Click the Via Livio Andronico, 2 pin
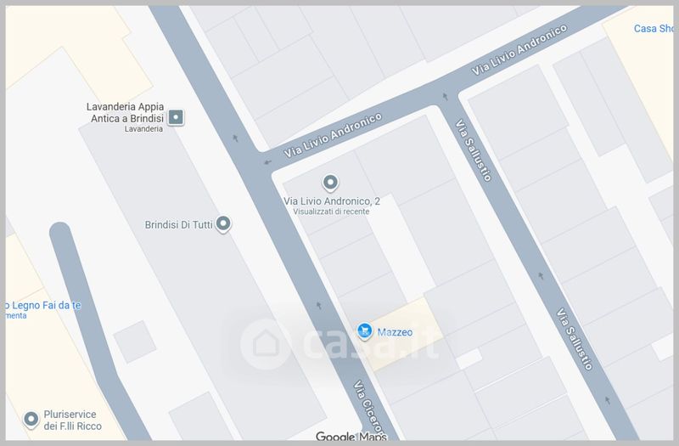Image resolution: width=679 pixels, height=446 pixels. coord(330,183)
